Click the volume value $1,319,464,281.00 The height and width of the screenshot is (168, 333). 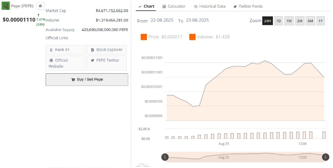point(112,20)
